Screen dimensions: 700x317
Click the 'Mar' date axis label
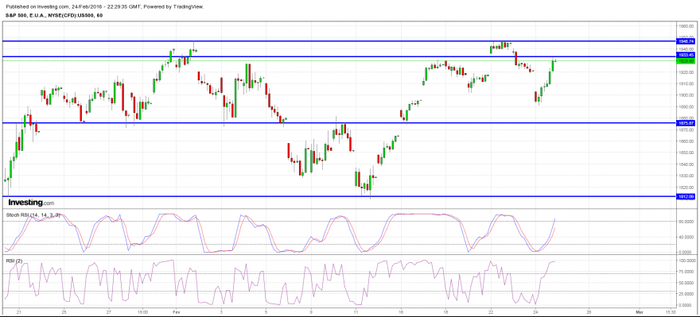[x=639, y=312]
